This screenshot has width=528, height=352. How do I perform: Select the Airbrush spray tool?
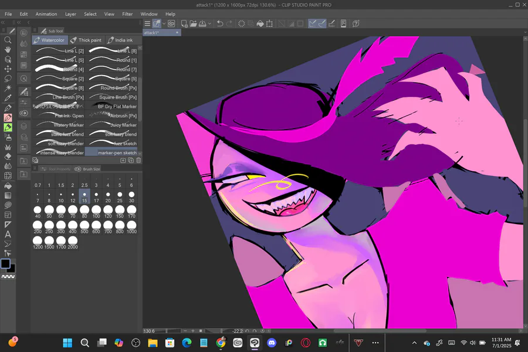pos(8,137)
